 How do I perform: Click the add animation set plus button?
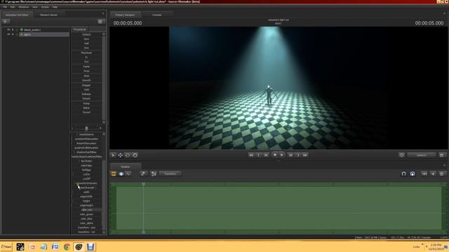coord(6,22)
